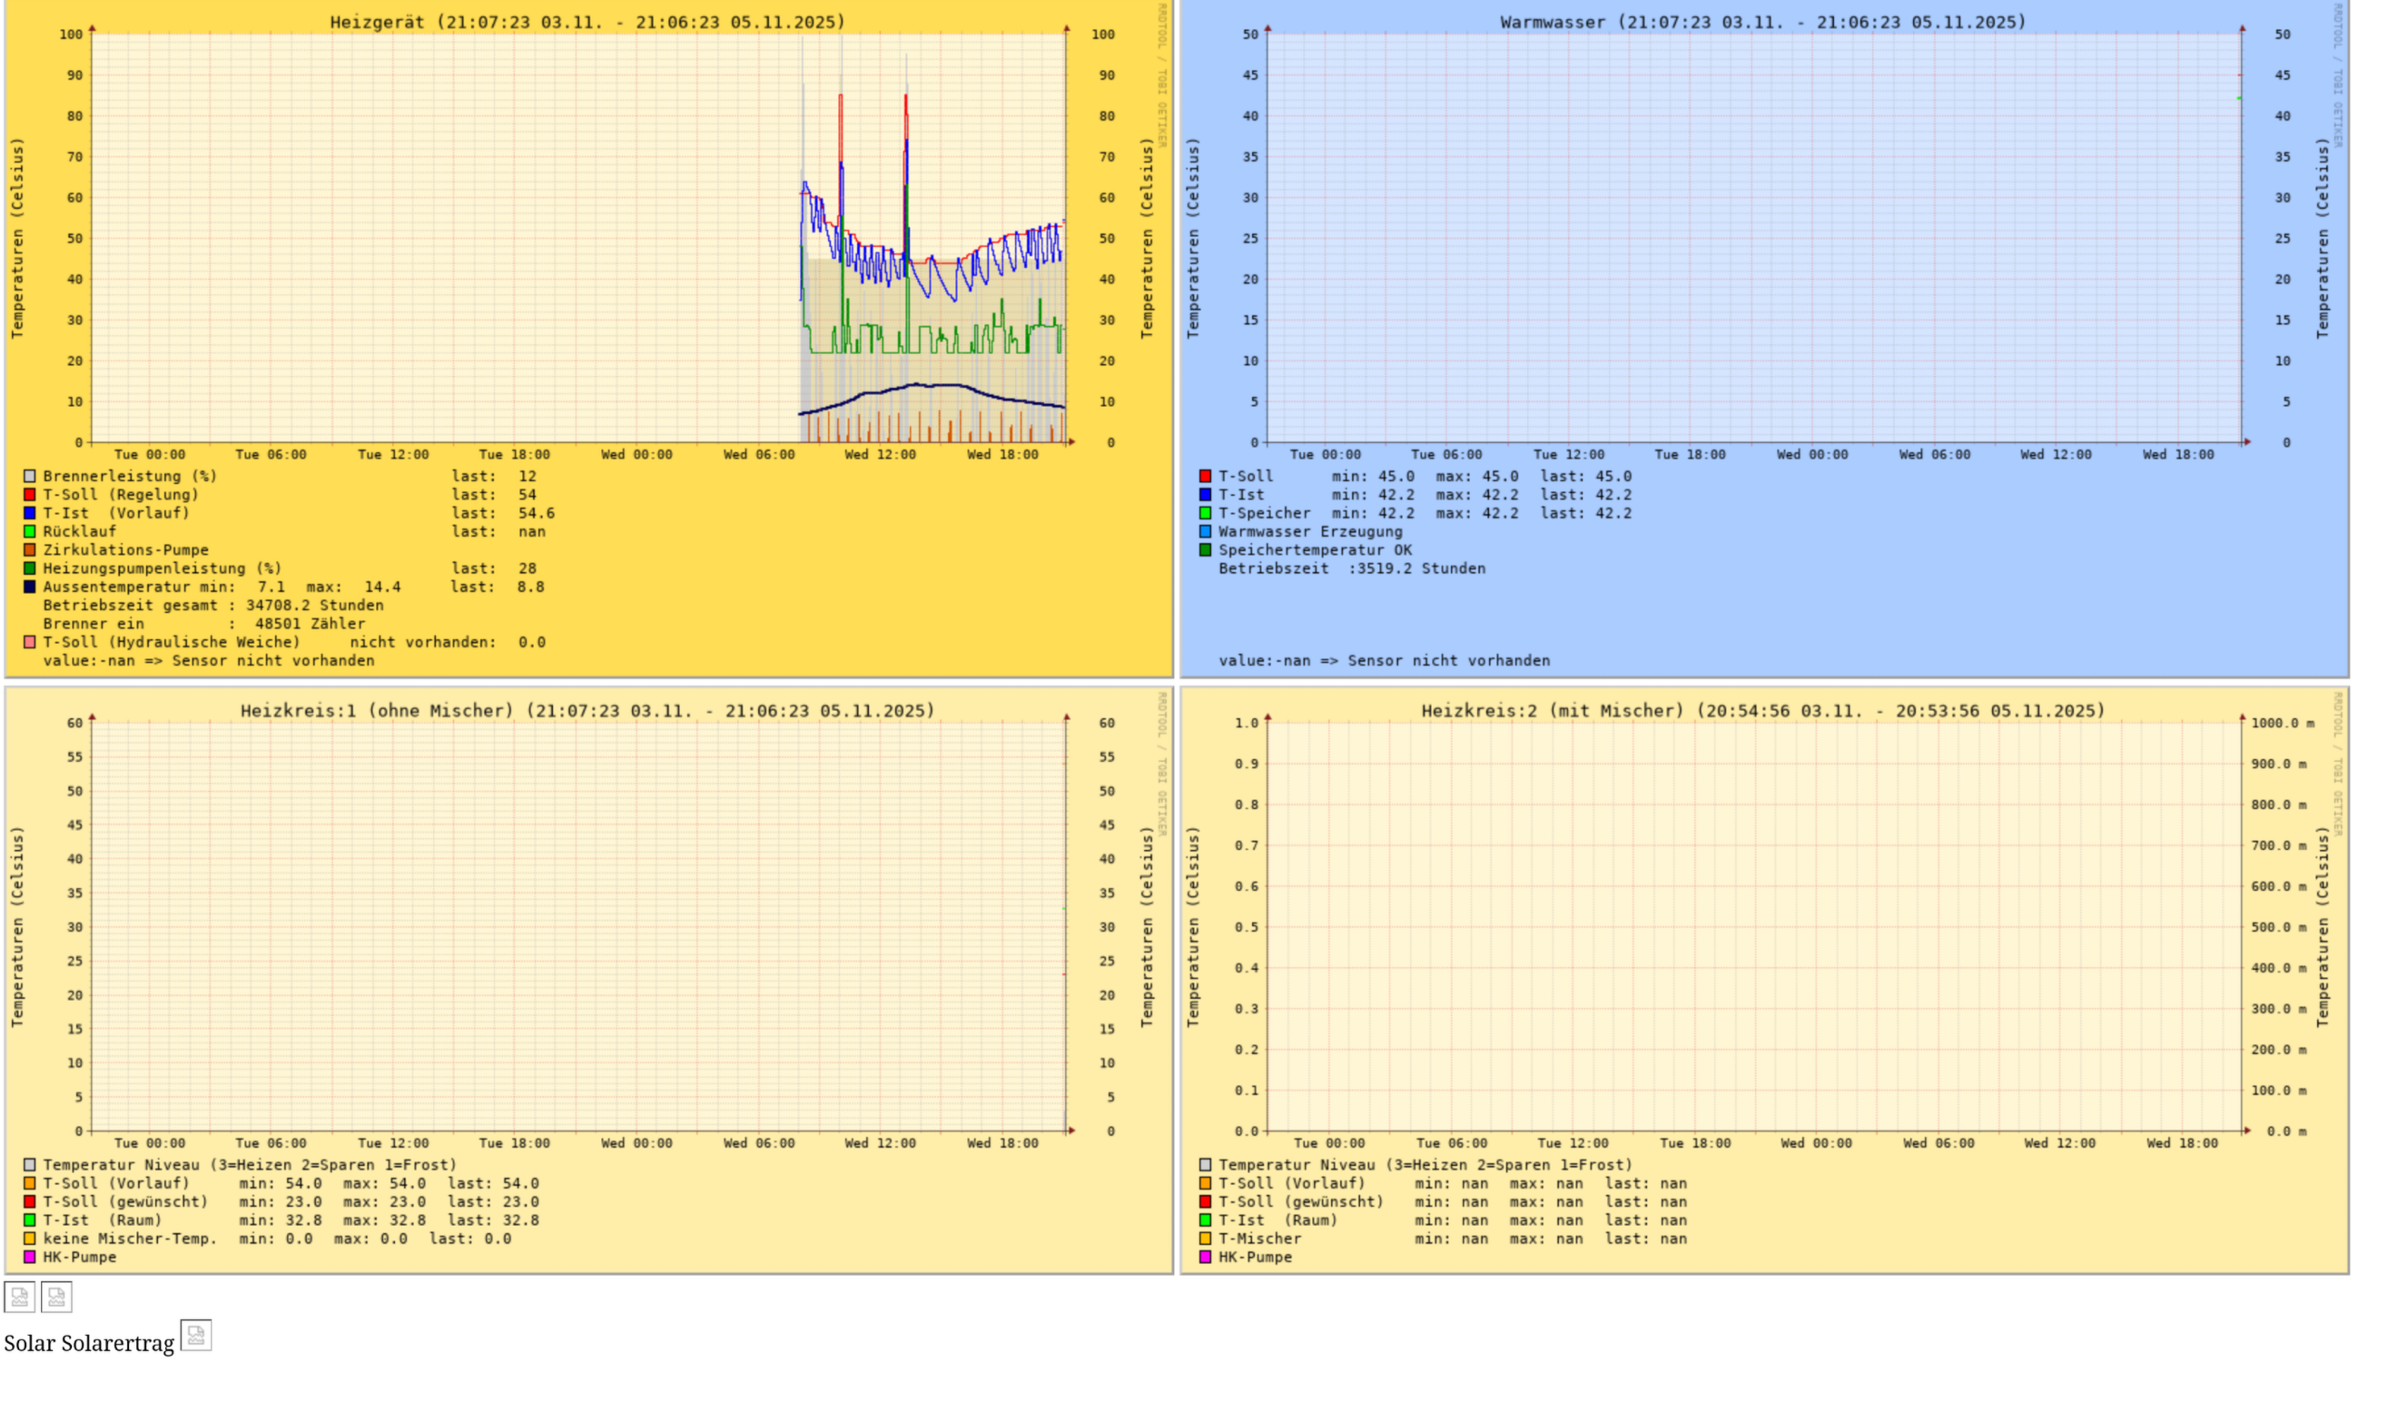Click the magenta HK-Pumpe legend square in Heizkreis:1

click(30, 1257)
